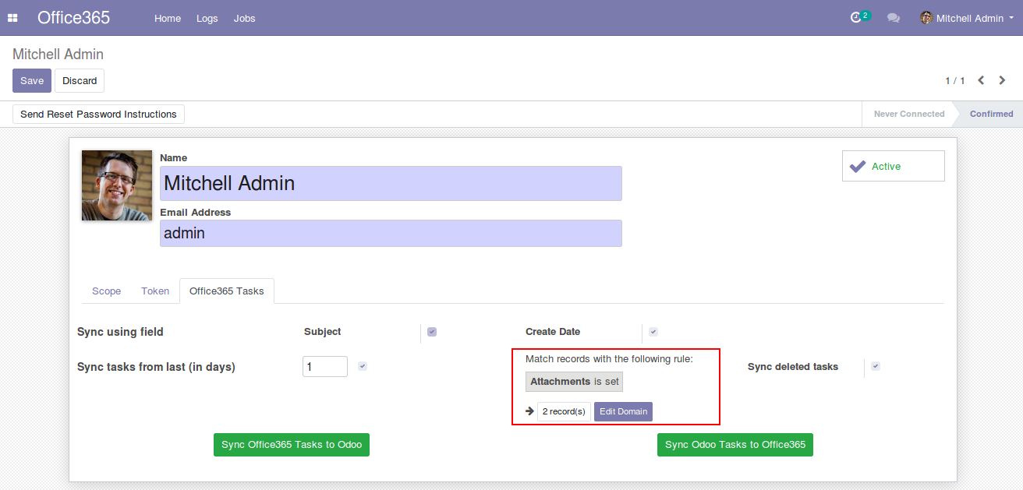This screenshot has height=490, width=1023.
Task: Open the activities clock icon
Action: [856, 18]
